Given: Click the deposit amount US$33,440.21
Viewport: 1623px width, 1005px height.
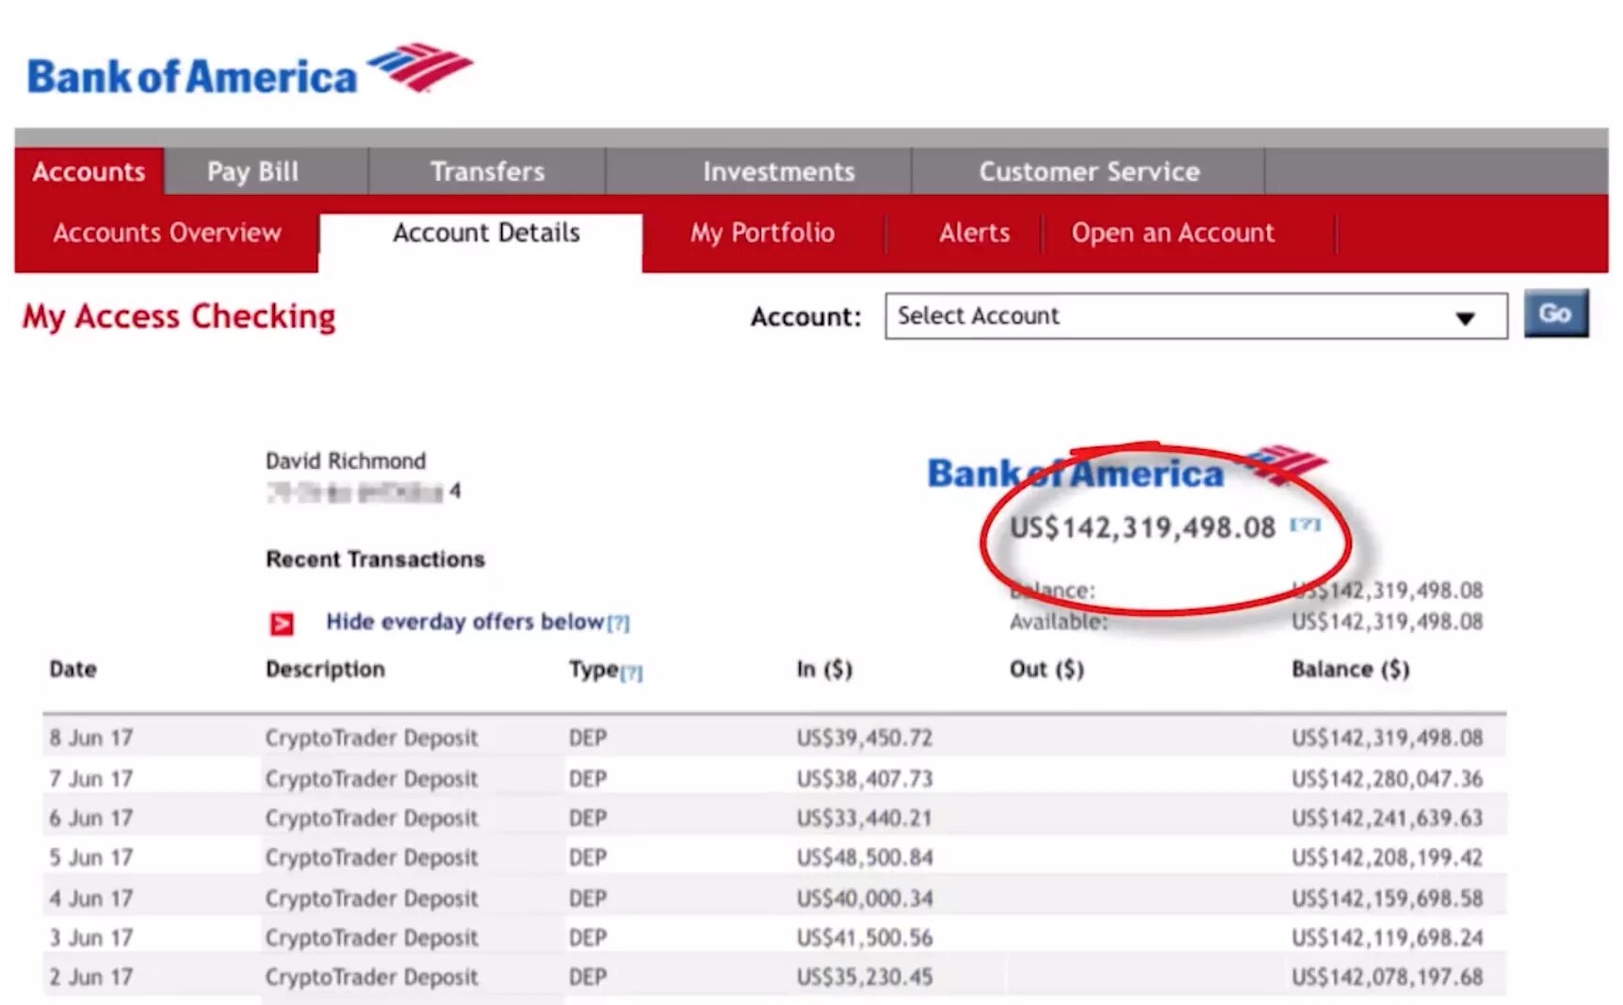Looking at the screenshot, I should (864, 819).
